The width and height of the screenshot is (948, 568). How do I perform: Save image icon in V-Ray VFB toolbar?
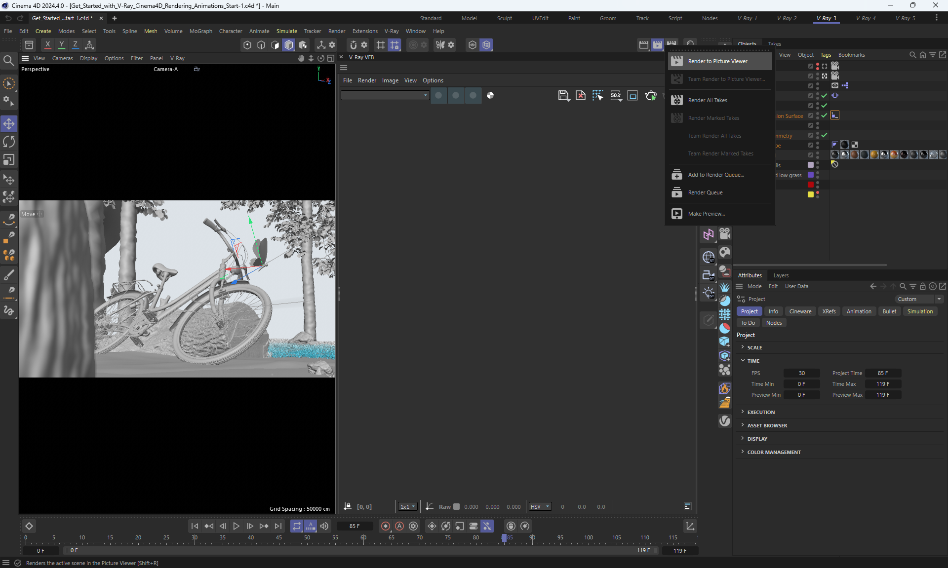click(563, 95)
